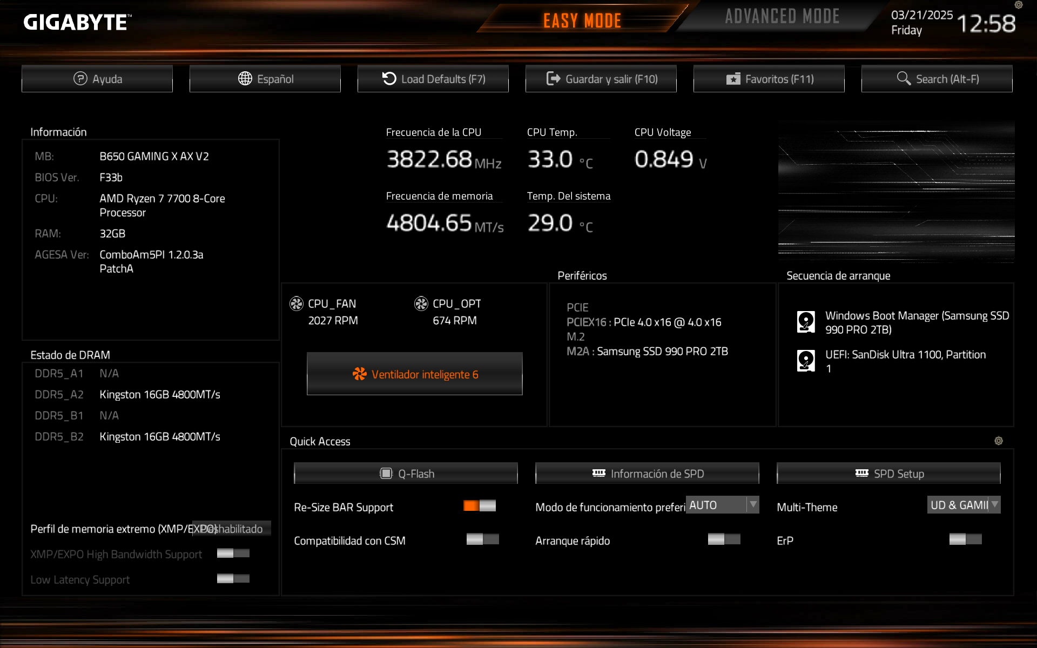Open the SPD Setup button
The width and height of the screenshot is (1037, 648).
888,474
